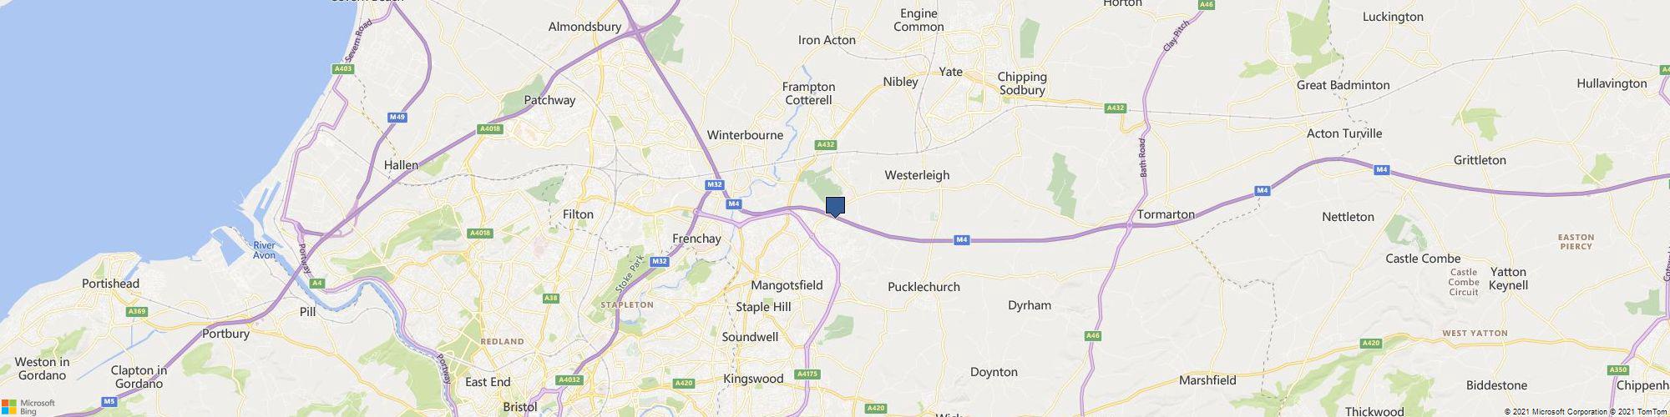Click the Microsoft Bing logo
This screenshot has height=417, width=1670.
click(28, 407)
